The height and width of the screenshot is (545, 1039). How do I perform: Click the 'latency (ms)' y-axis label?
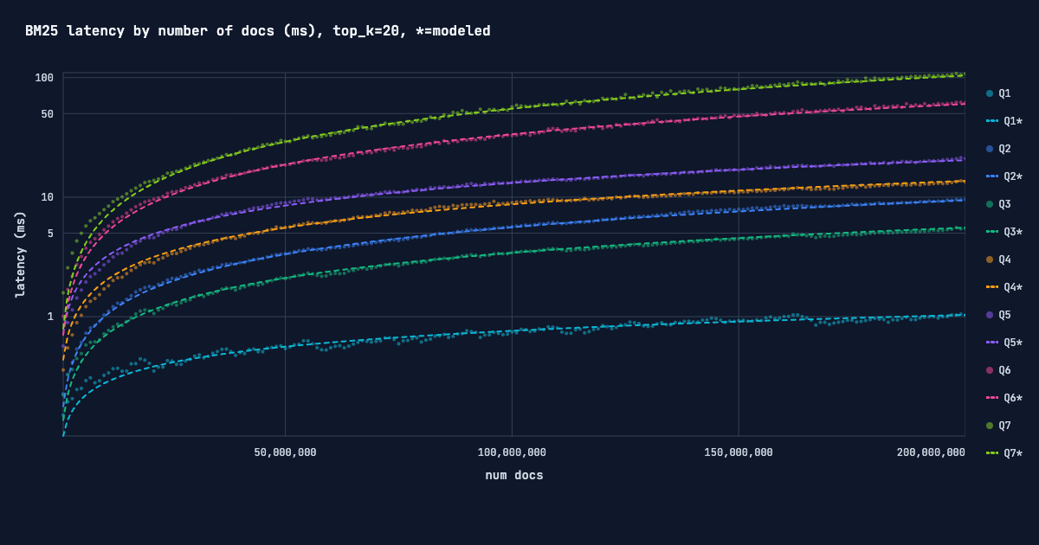pyautogui.click(x=20, y=254)
